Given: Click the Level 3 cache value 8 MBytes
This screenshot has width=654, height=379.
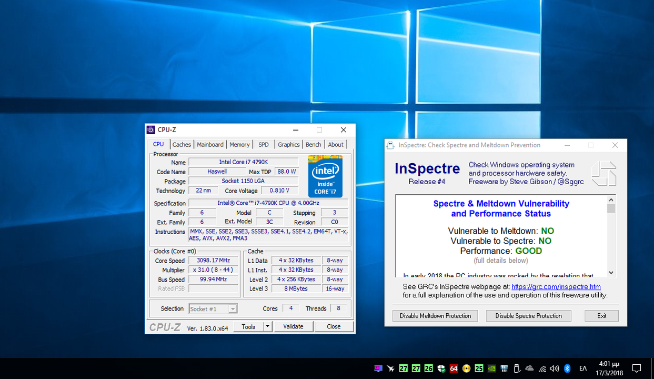Looking at the screenshot, I should click(296, 288).
